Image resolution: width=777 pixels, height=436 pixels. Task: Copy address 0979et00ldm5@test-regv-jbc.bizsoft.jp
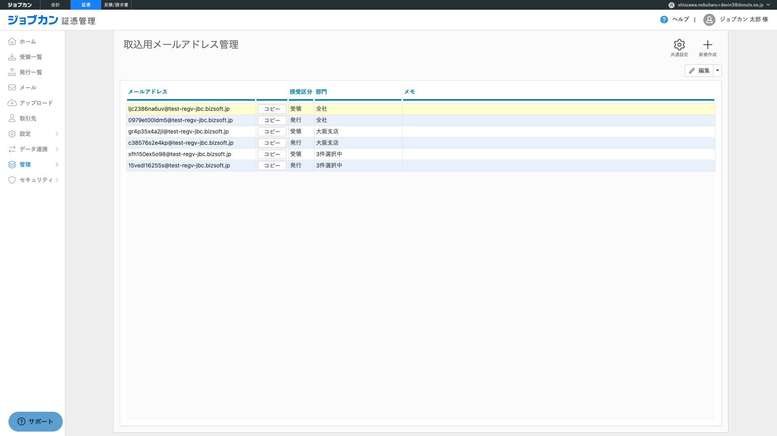pyautogui.click(x=272, y=120)
